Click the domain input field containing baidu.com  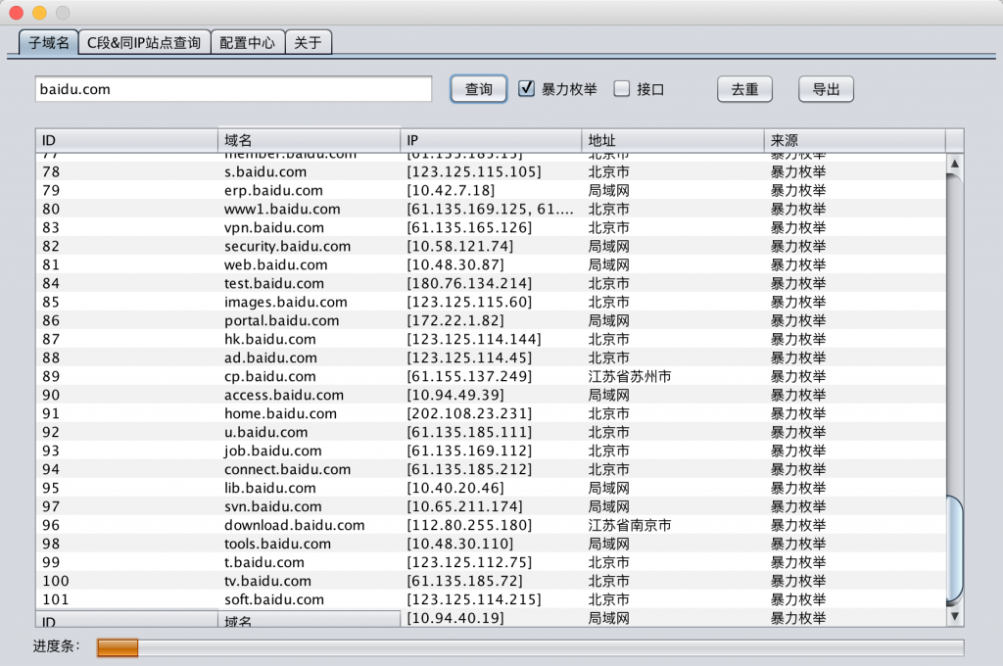233,89
